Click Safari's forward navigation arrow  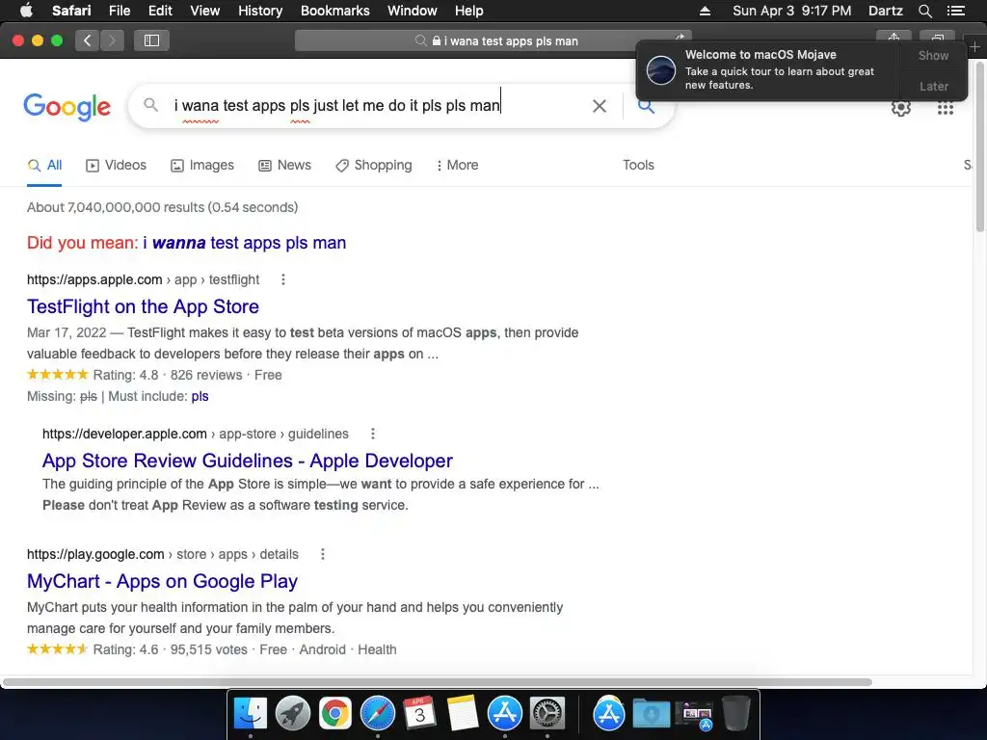click(x=112, y=40)
